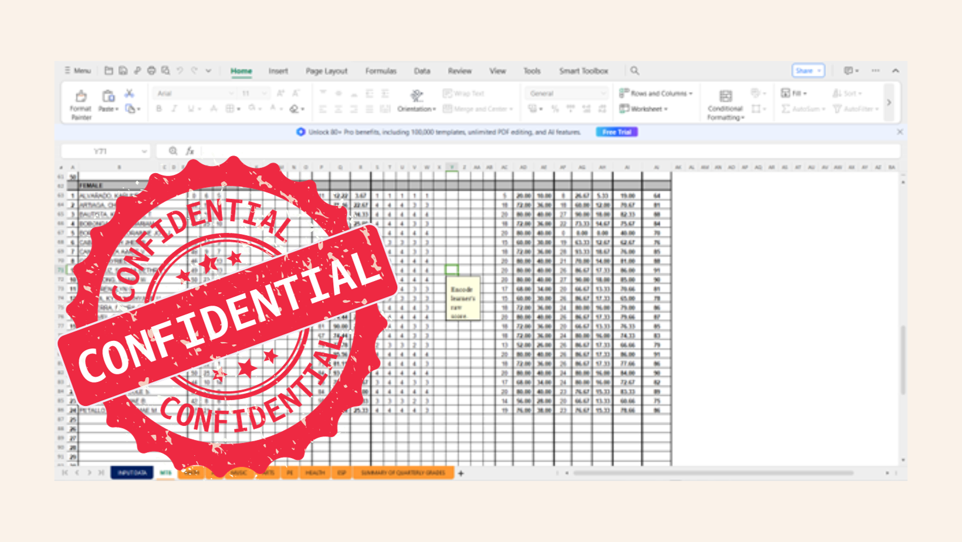The width and height of the screenshot is (962, 542).
Task: Collapse the ribbon with the up chevron
Action: coord(896,70)
